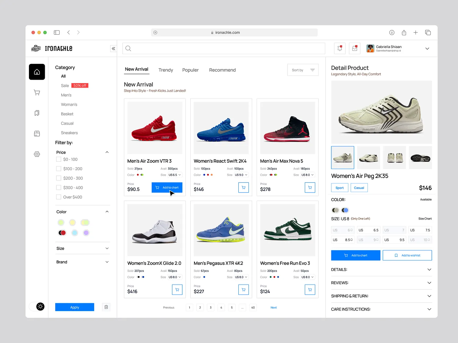Select the Sneakers category
The height and width of the screenshot is (343, 458).
pos(69,133)
